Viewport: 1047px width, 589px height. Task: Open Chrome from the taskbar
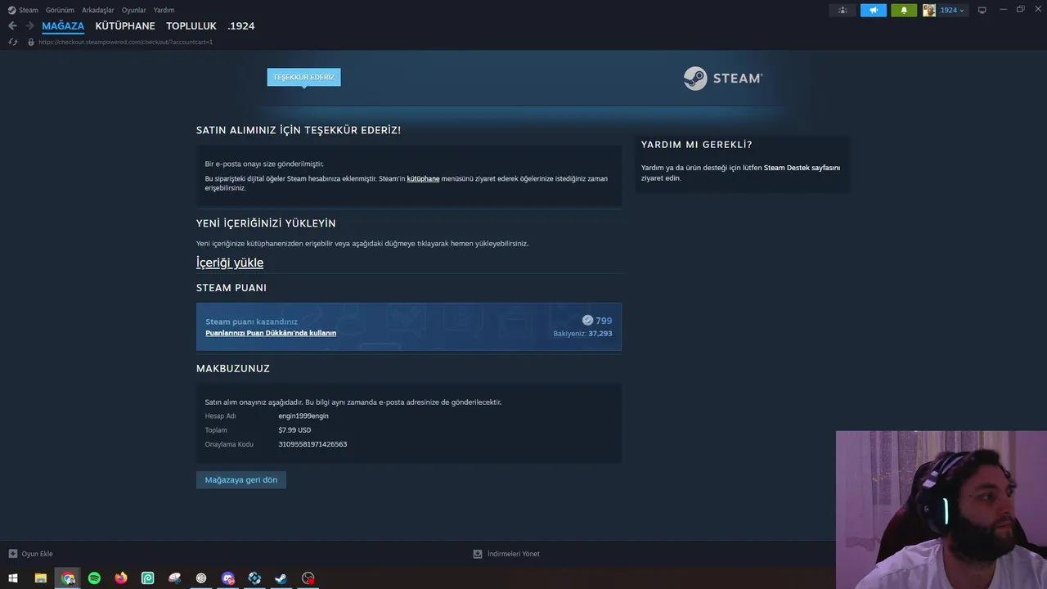pyautogui.click(x=68, y=578)
